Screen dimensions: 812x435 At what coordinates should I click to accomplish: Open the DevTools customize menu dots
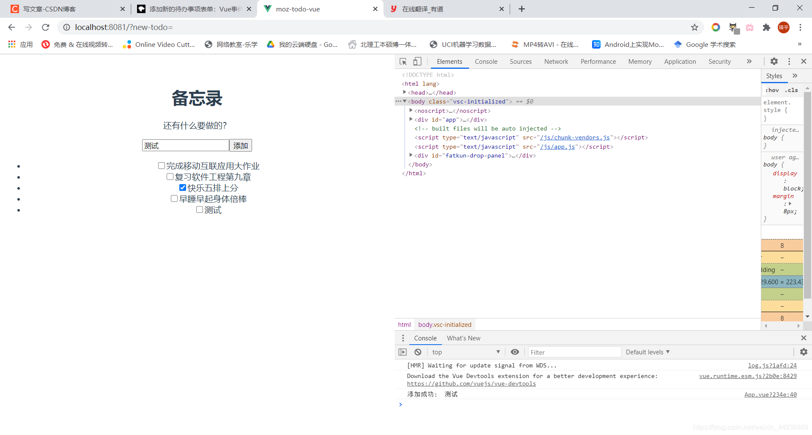(x=789, y=61)
